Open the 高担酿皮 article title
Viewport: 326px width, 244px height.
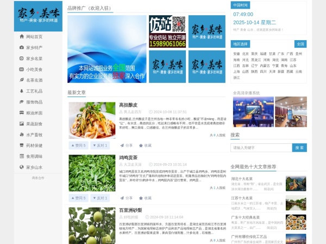click(128, 105)
